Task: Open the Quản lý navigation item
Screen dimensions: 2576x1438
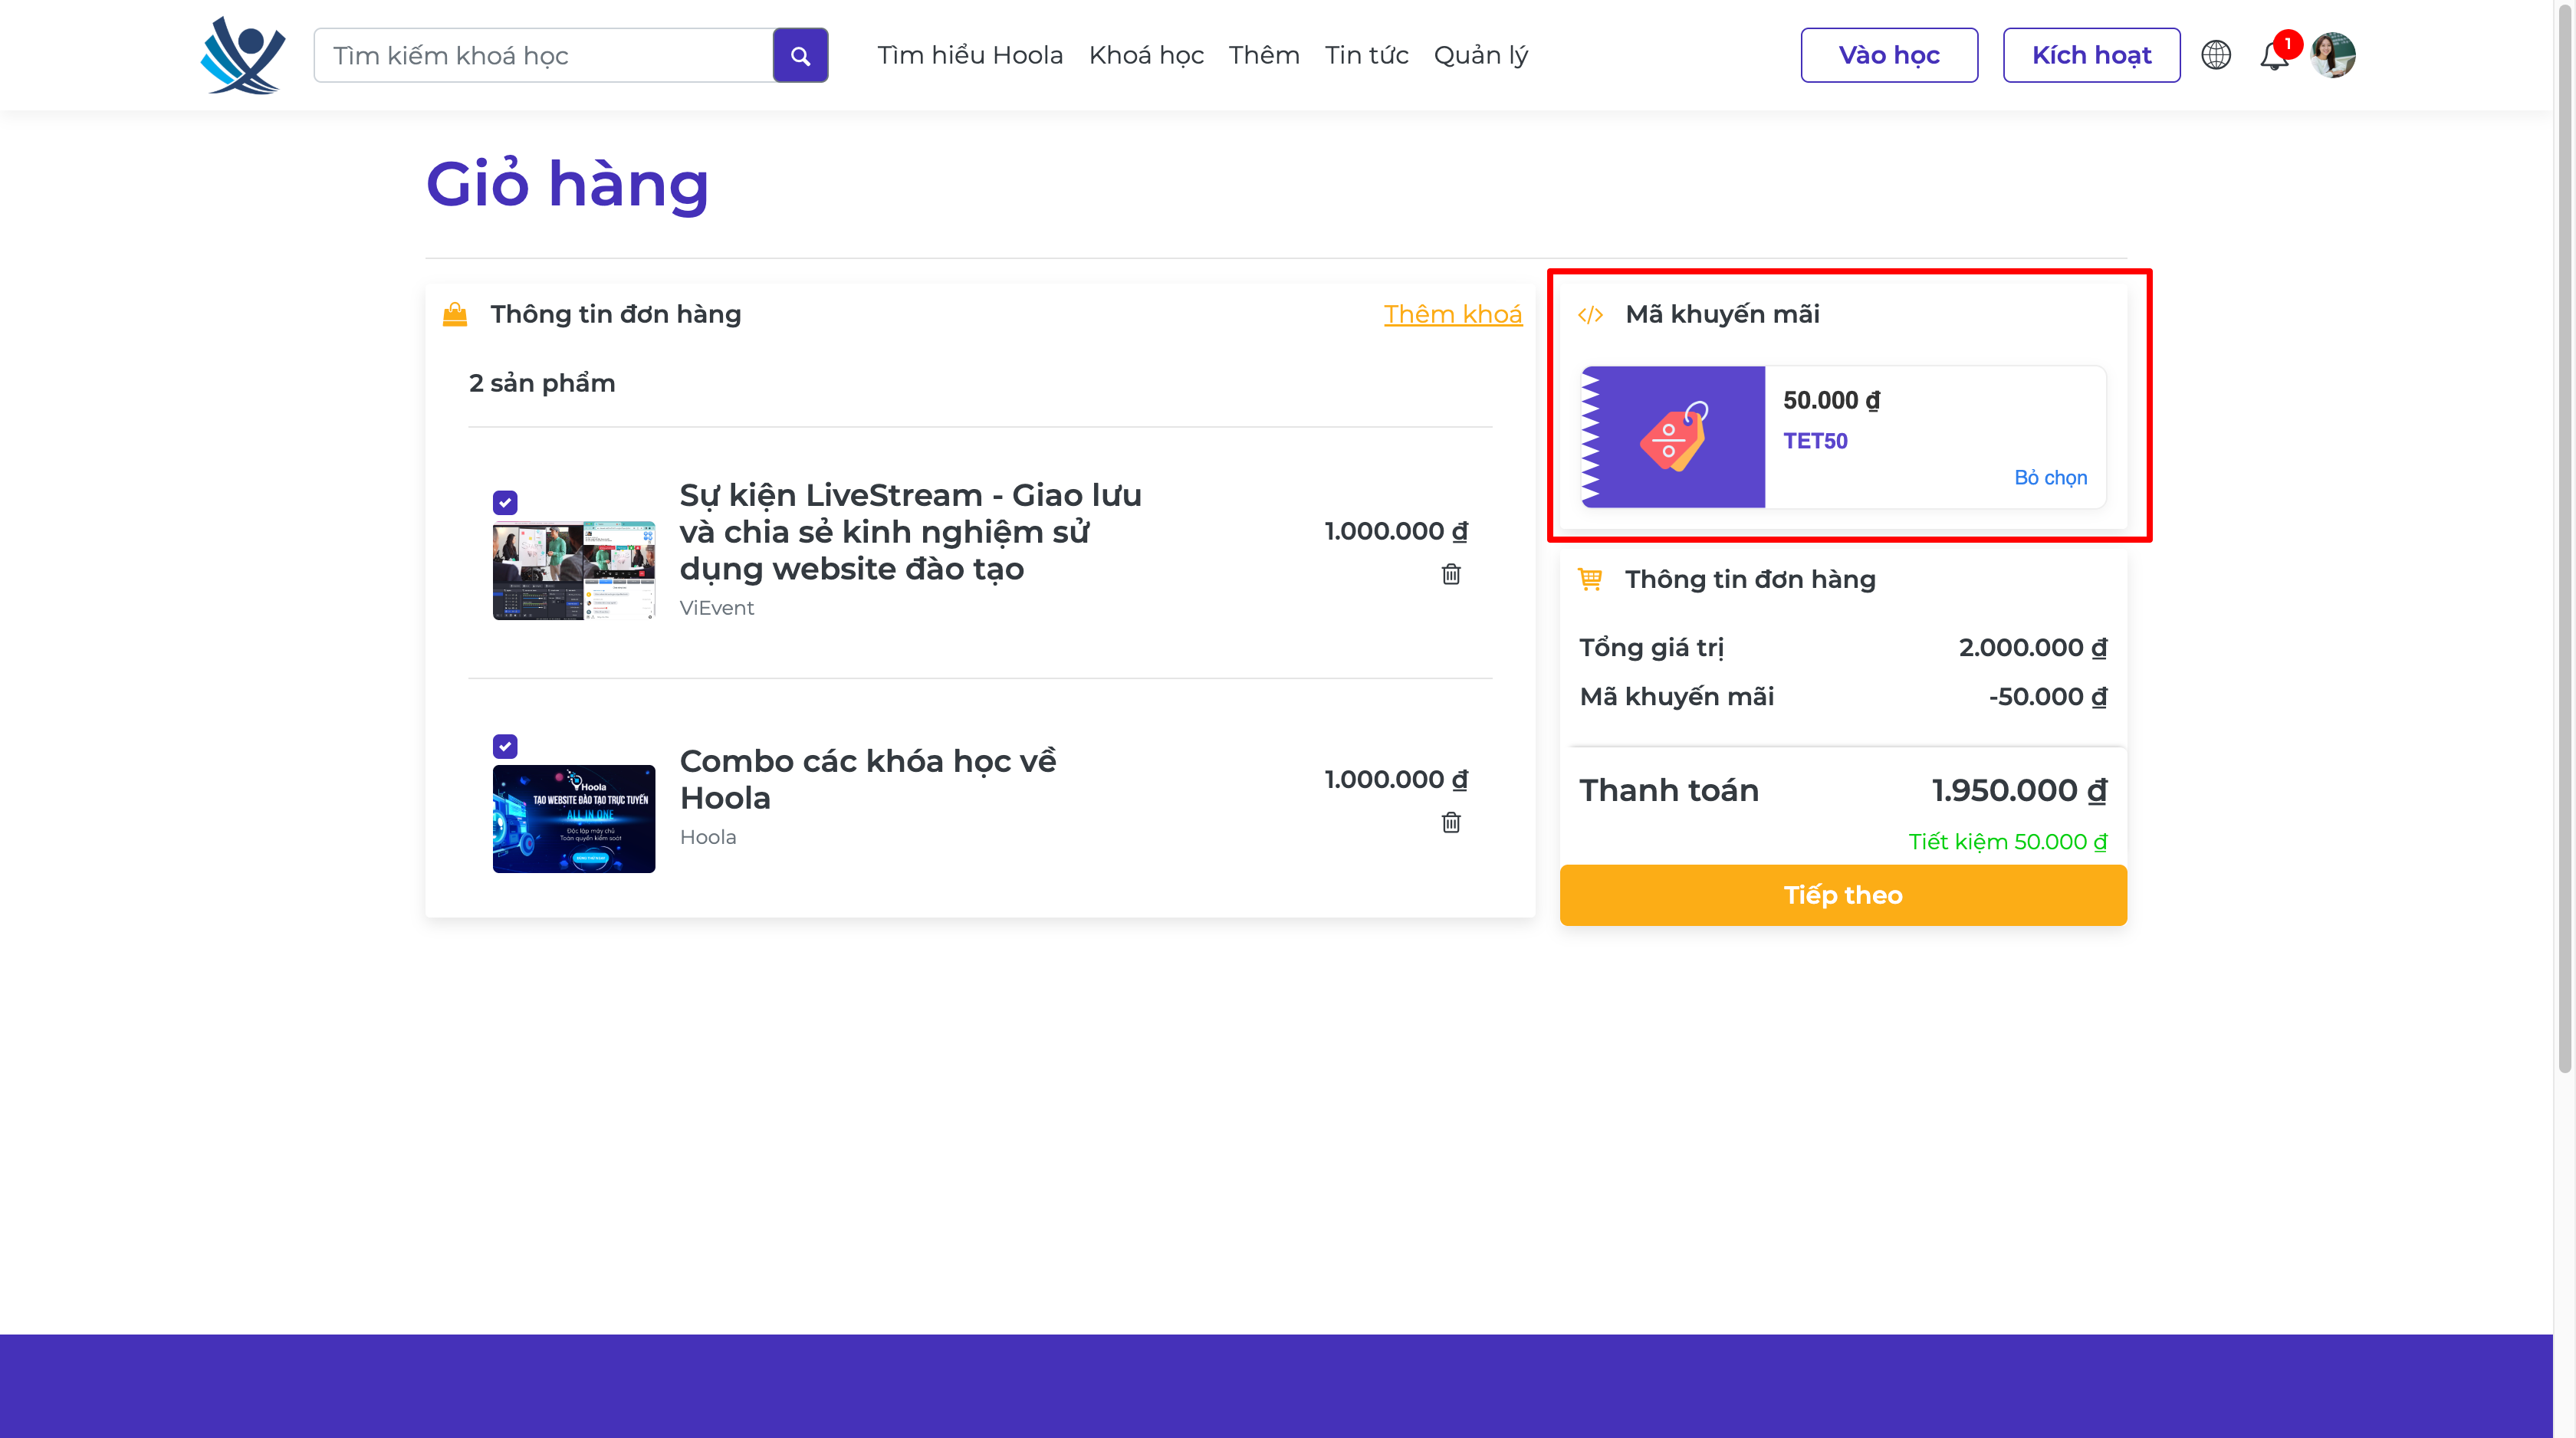Action: click(x=1480, y=55)
